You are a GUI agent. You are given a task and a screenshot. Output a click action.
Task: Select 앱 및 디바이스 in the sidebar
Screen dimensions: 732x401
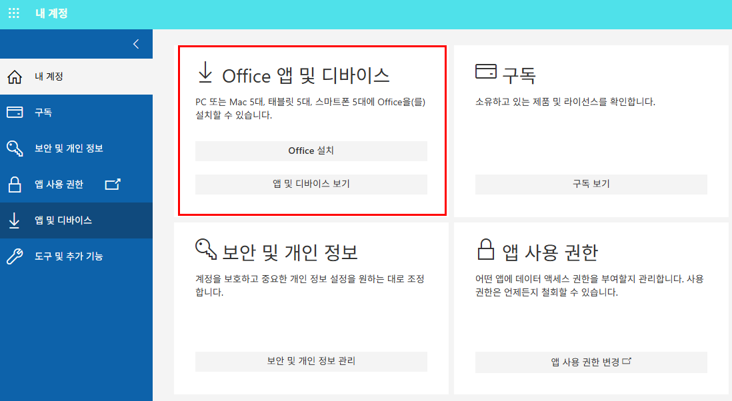click(76, 220)
